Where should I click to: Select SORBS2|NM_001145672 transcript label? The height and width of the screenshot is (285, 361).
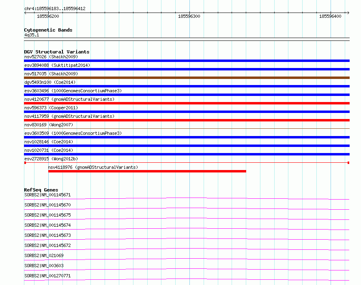47,245
